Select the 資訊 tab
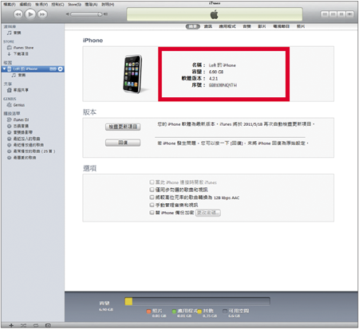 (208, 26)
